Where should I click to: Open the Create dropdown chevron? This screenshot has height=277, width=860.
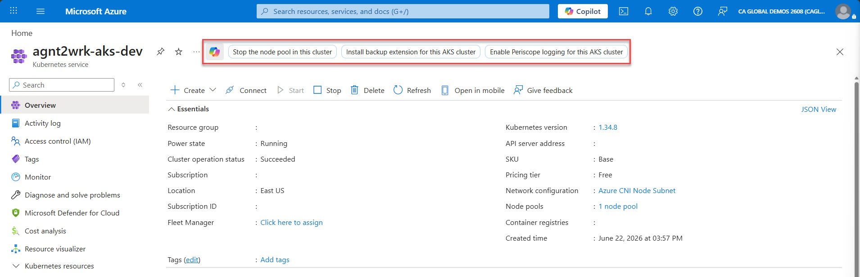(213, 90)
